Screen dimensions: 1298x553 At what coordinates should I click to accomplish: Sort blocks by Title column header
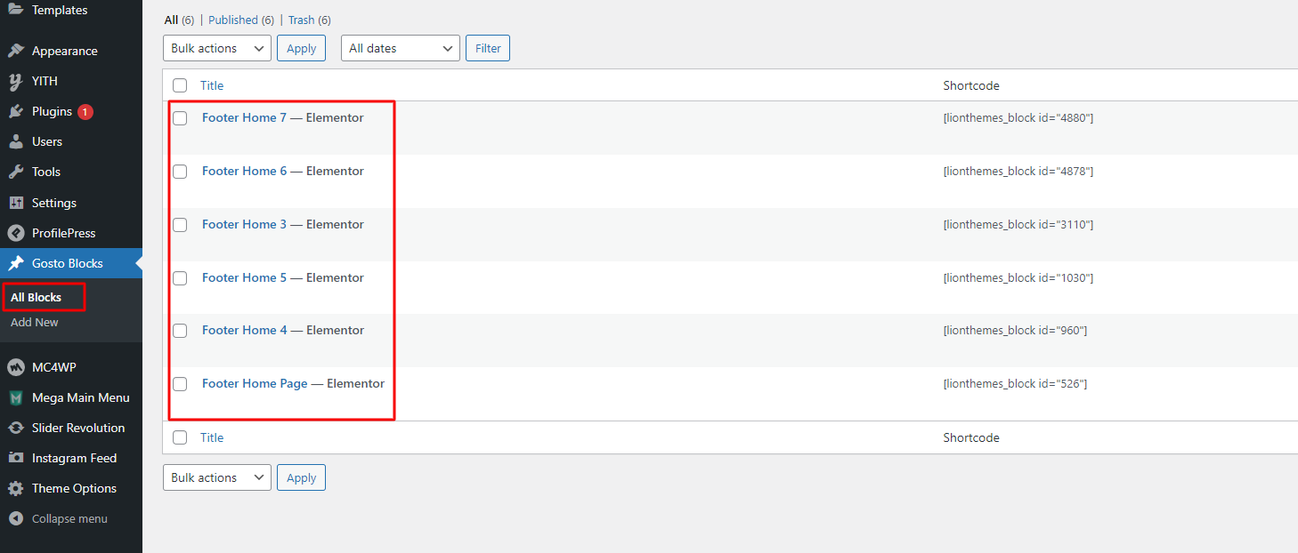(x=212, y=85)
